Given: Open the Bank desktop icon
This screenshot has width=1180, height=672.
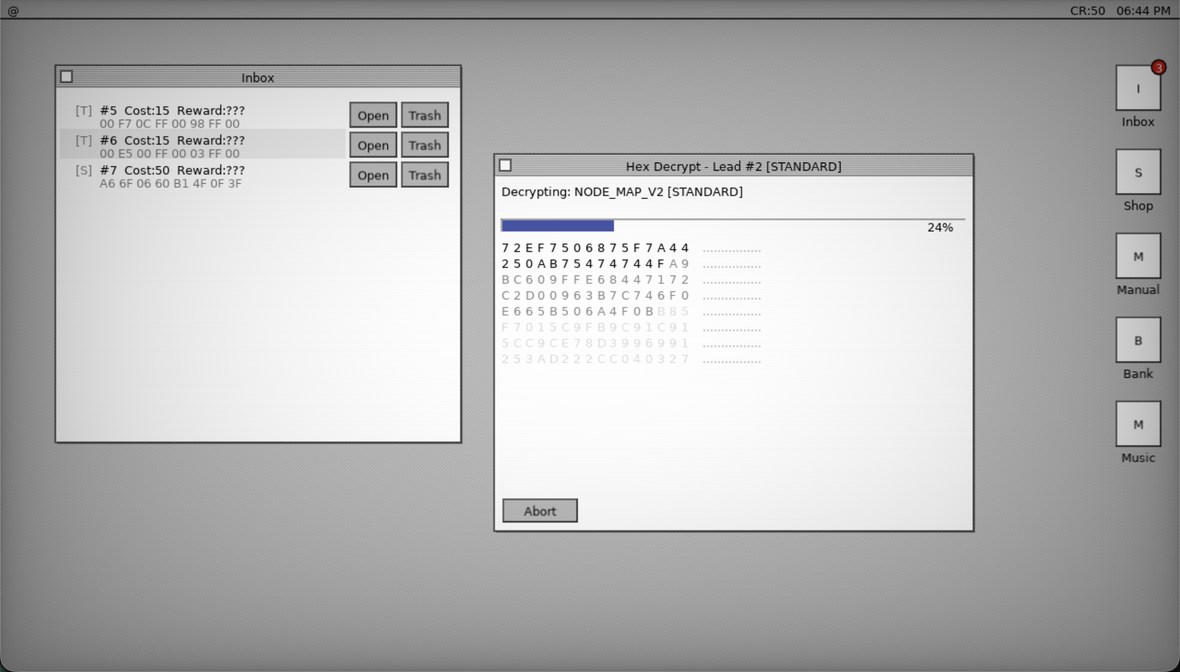Looking at the screenshot, I should point(1137,340).
